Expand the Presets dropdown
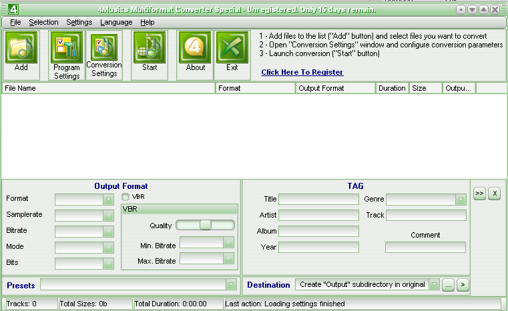This screenshot has width=508, height=311. coord(231,284)
